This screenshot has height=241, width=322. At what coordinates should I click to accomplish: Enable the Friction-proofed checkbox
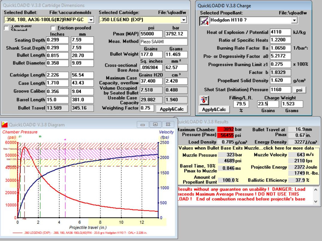pyautogui.click(x=53, y=28)
